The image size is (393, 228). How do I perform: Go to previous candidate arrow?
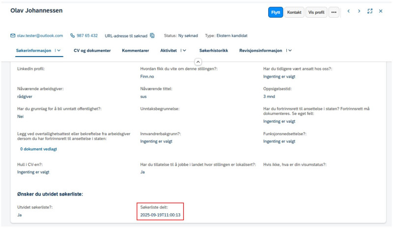coord(349,11)
